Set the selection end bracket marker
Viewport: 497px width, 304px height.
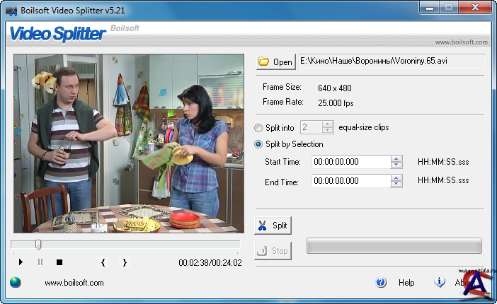[125, 262]
